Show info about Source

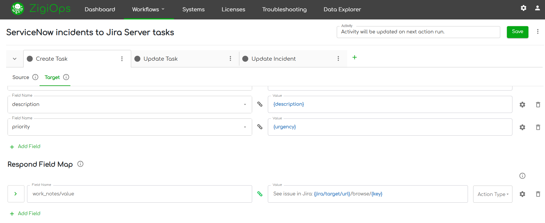click(35, 77)
